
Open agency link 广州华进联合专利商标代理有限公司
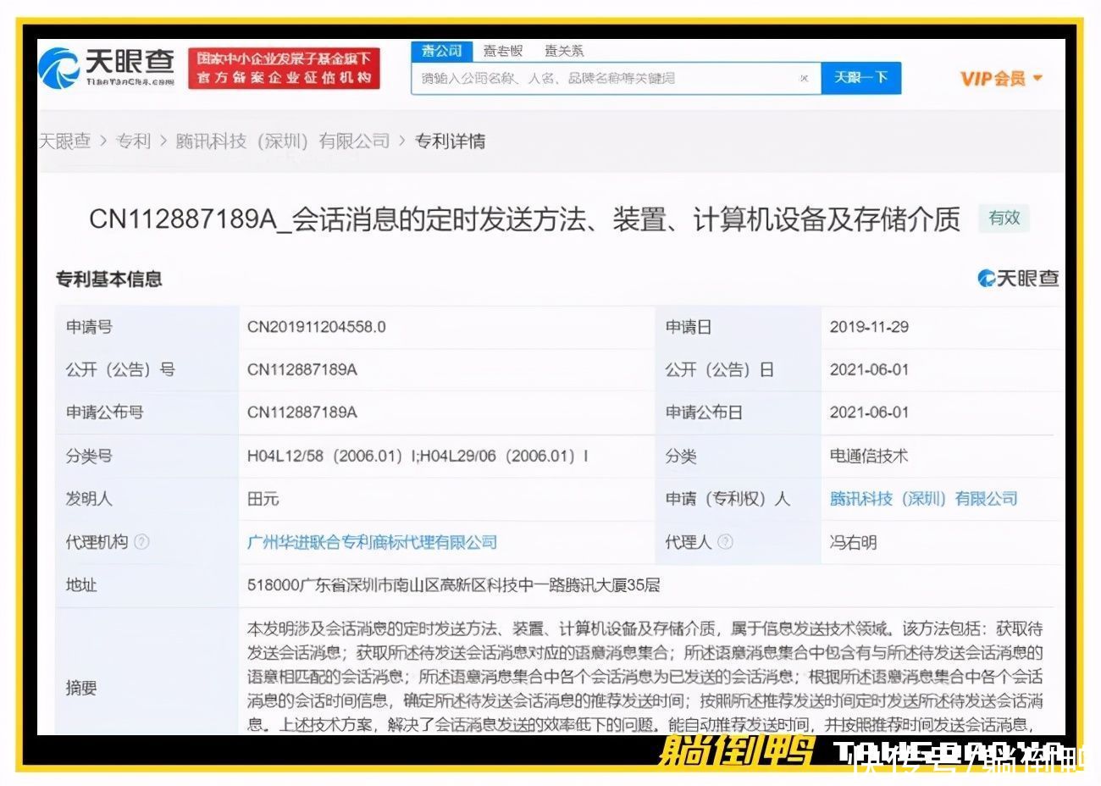tap(372, 542)
